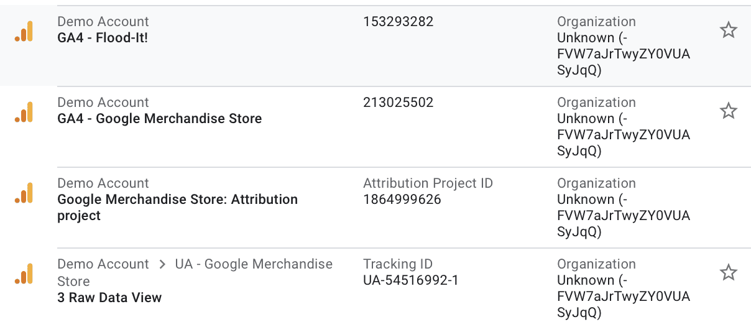Select Attribution Project ID 1864999626

coord(402,200)
